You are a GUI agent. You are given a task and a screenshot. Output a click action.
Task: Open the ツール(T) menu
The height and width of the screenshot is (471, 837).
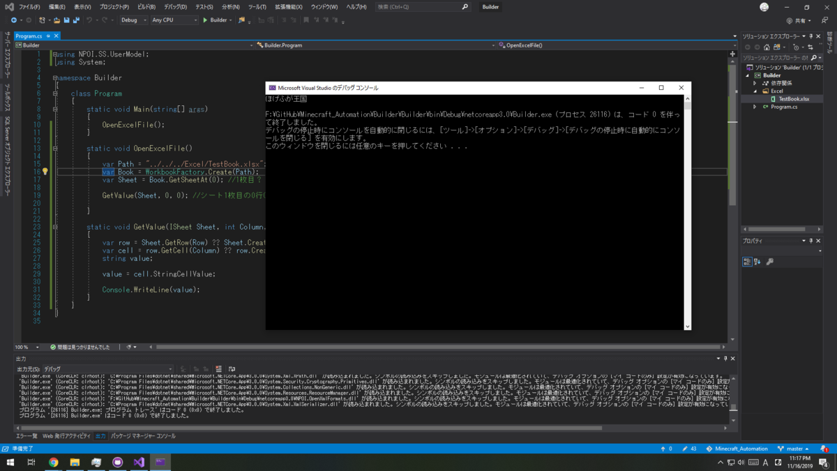pos(257,7)
